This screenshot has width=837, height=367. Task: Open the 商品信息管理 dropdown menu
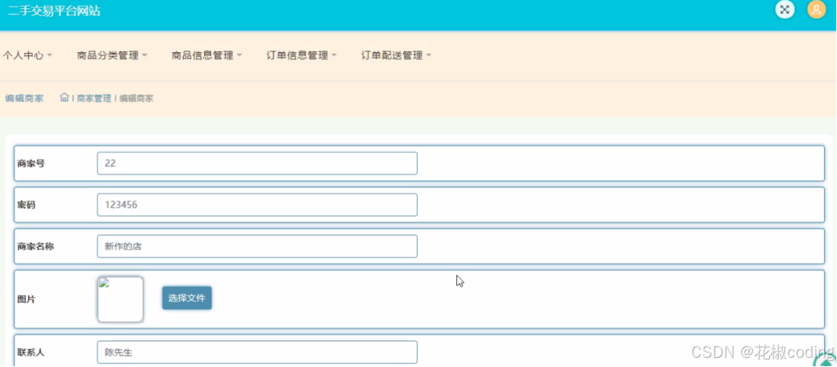(x=206, y=55)
